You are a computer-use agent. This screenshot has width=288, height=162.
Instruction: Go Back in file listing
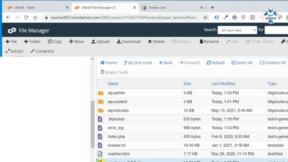point(166,63)
